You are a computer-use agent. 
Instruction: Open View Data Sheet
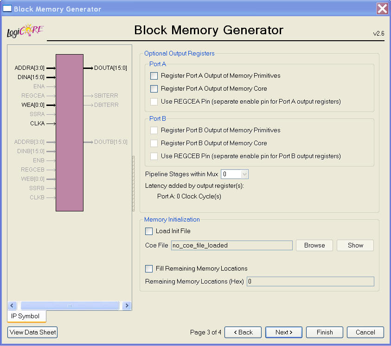coord(32,332)
